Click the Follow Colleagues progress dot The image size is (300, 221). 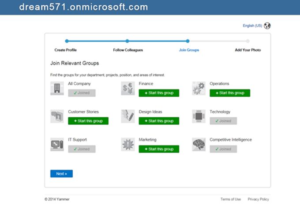tap(127, 41)
